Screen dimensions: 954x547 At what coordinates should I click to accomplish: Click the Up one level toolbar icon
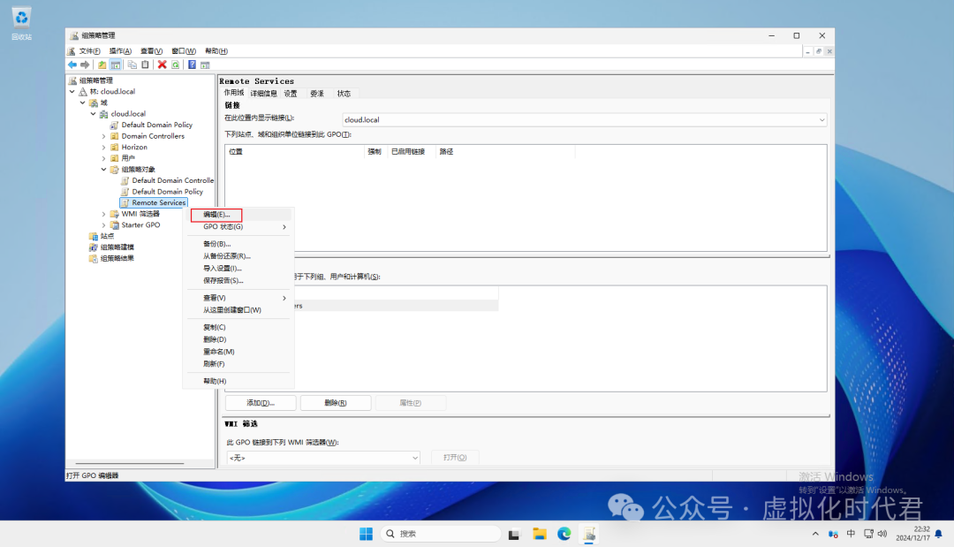coord(102,65)
